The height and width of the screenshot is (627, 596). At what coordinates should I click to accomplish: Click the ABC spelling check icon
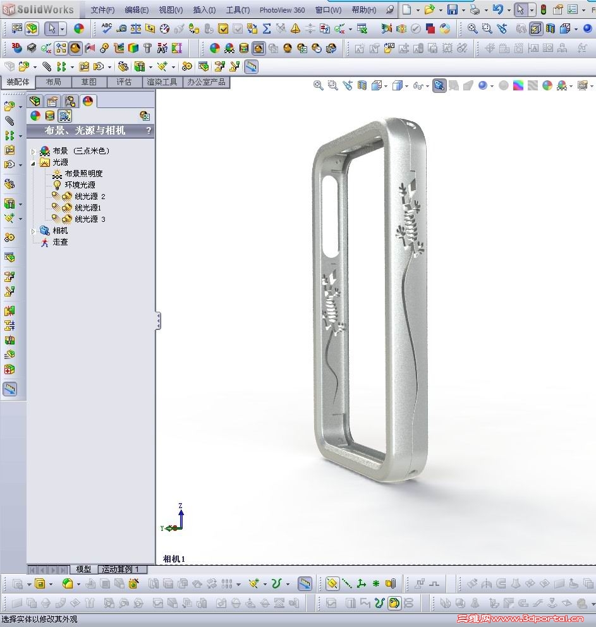click(107, 28)
